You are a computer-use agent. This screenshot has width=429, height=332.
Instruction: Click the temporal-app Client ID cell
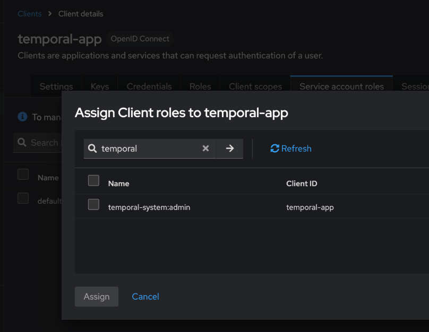tap(310, 207)
